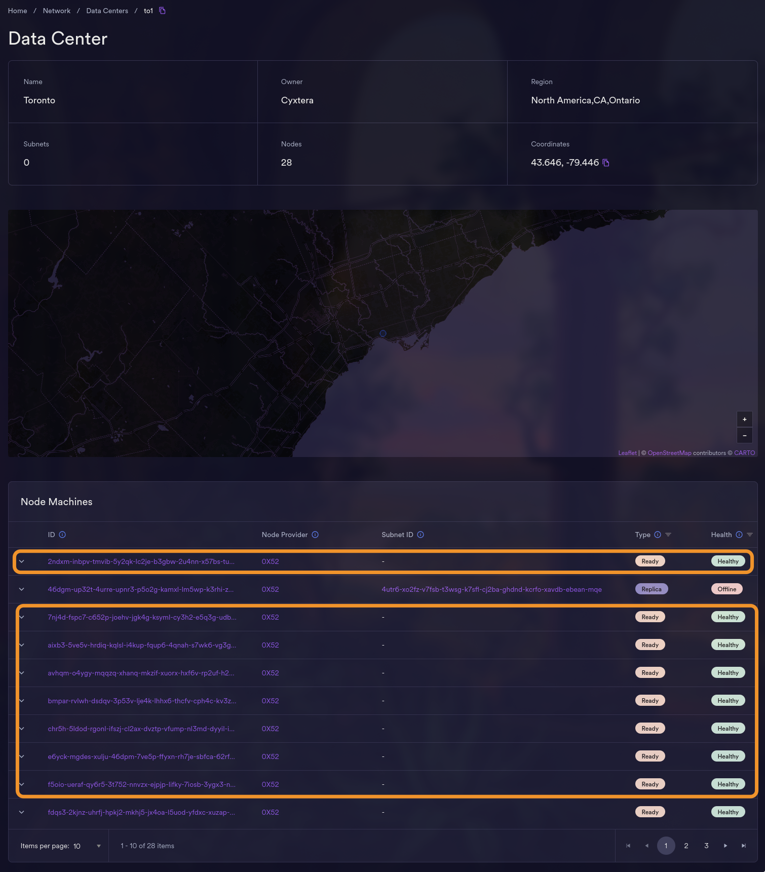Click the data center marker on map
Image resolution: width=765 pixels, height=872 pixels.
383,333
